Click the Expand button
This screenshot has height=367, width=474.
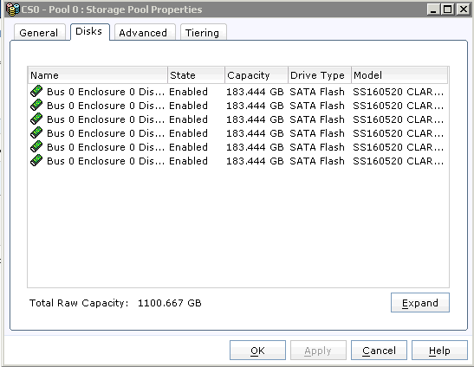[420, 302]
